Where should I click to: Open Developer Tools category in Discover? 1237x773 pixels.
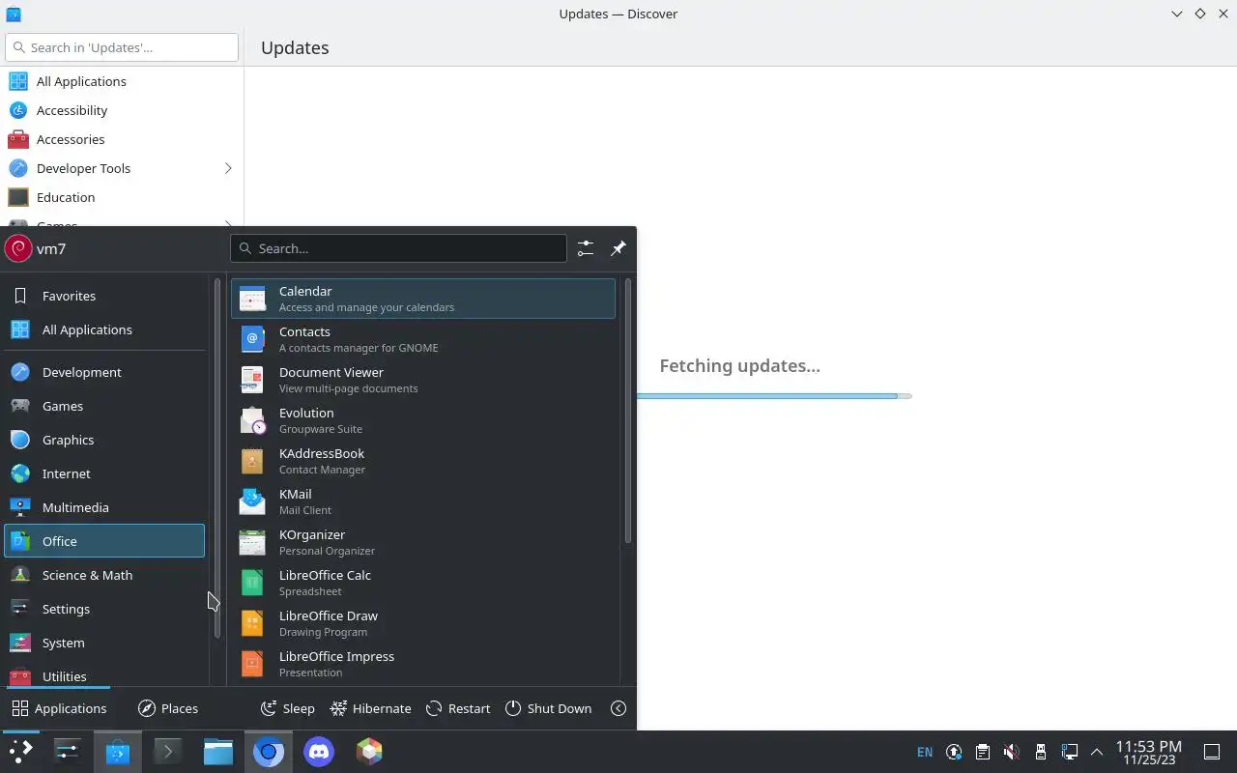(122, 168)
